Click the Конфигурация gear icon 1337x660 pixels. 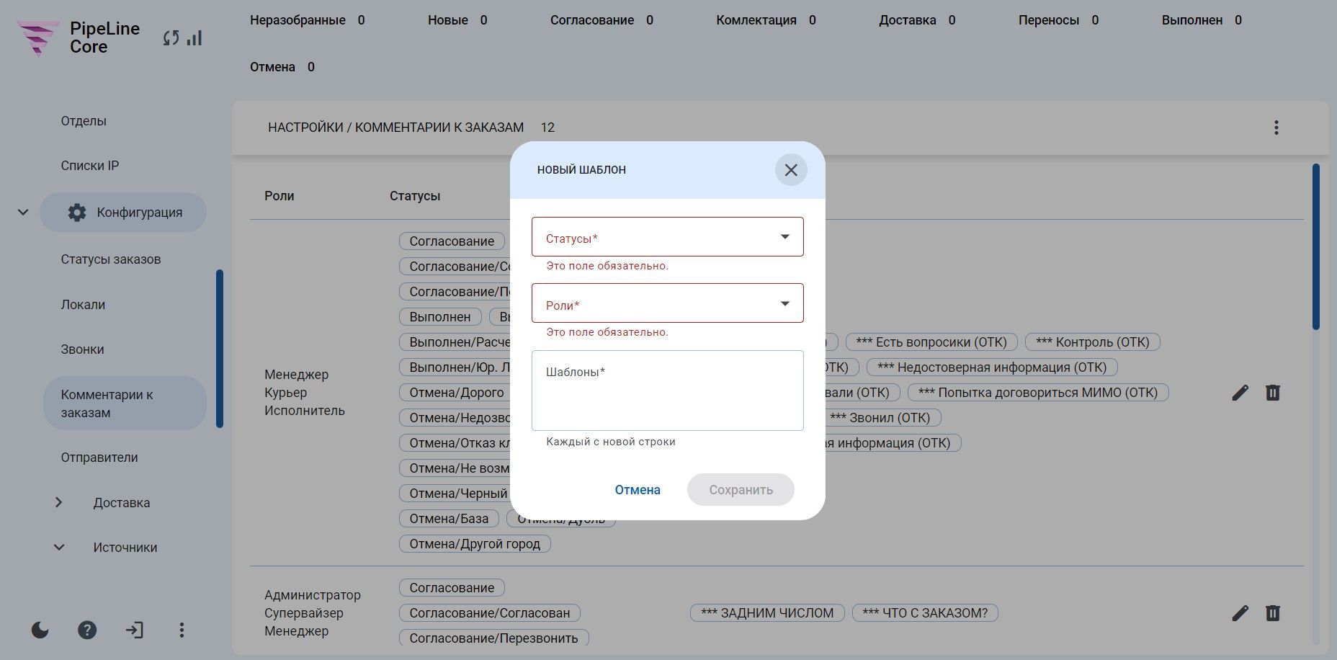point(76,213)
